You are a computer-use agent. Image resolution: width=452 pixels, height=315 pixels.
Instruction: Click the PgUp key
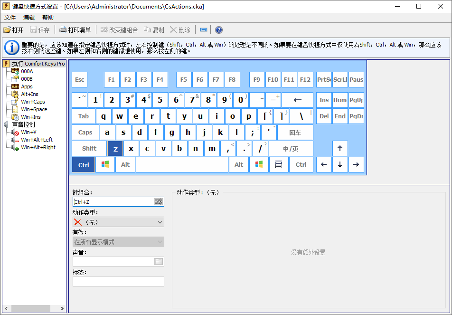point(356,100)
